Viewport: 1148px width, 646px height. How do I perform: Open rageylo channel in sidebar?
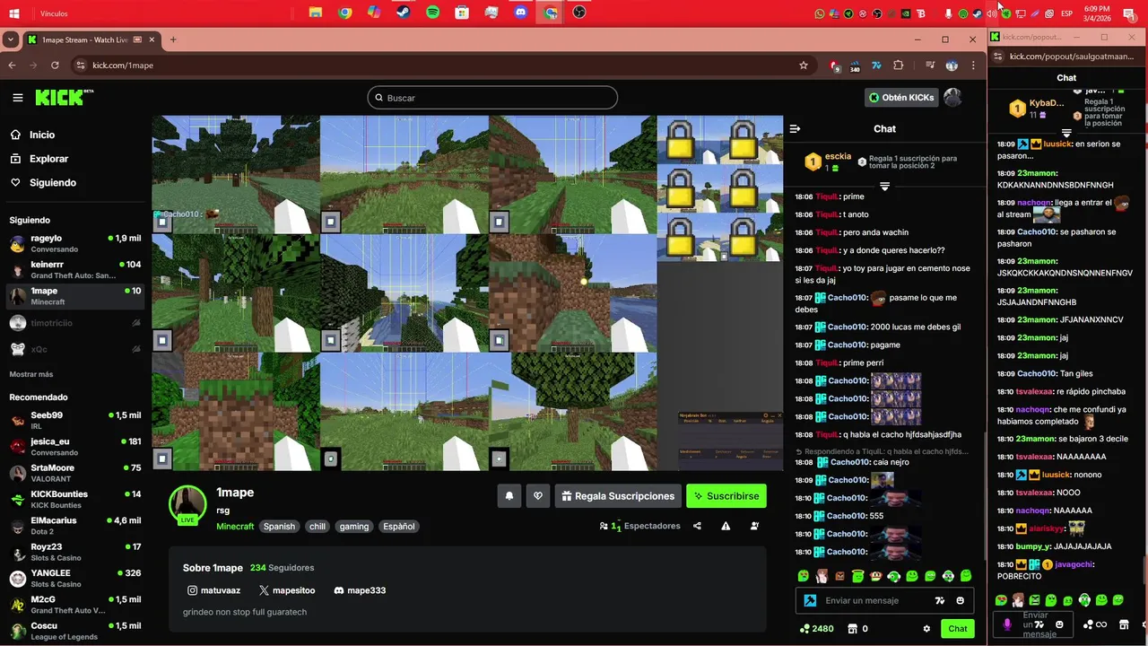click(75, 244)
